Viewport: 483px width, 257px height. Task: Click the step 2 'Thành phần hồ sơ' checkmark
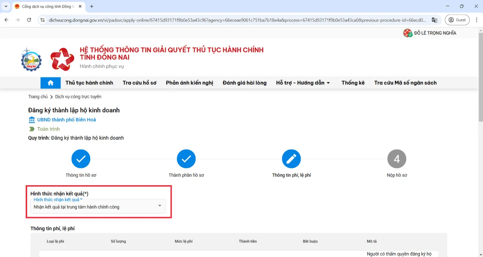coord(186,159)
